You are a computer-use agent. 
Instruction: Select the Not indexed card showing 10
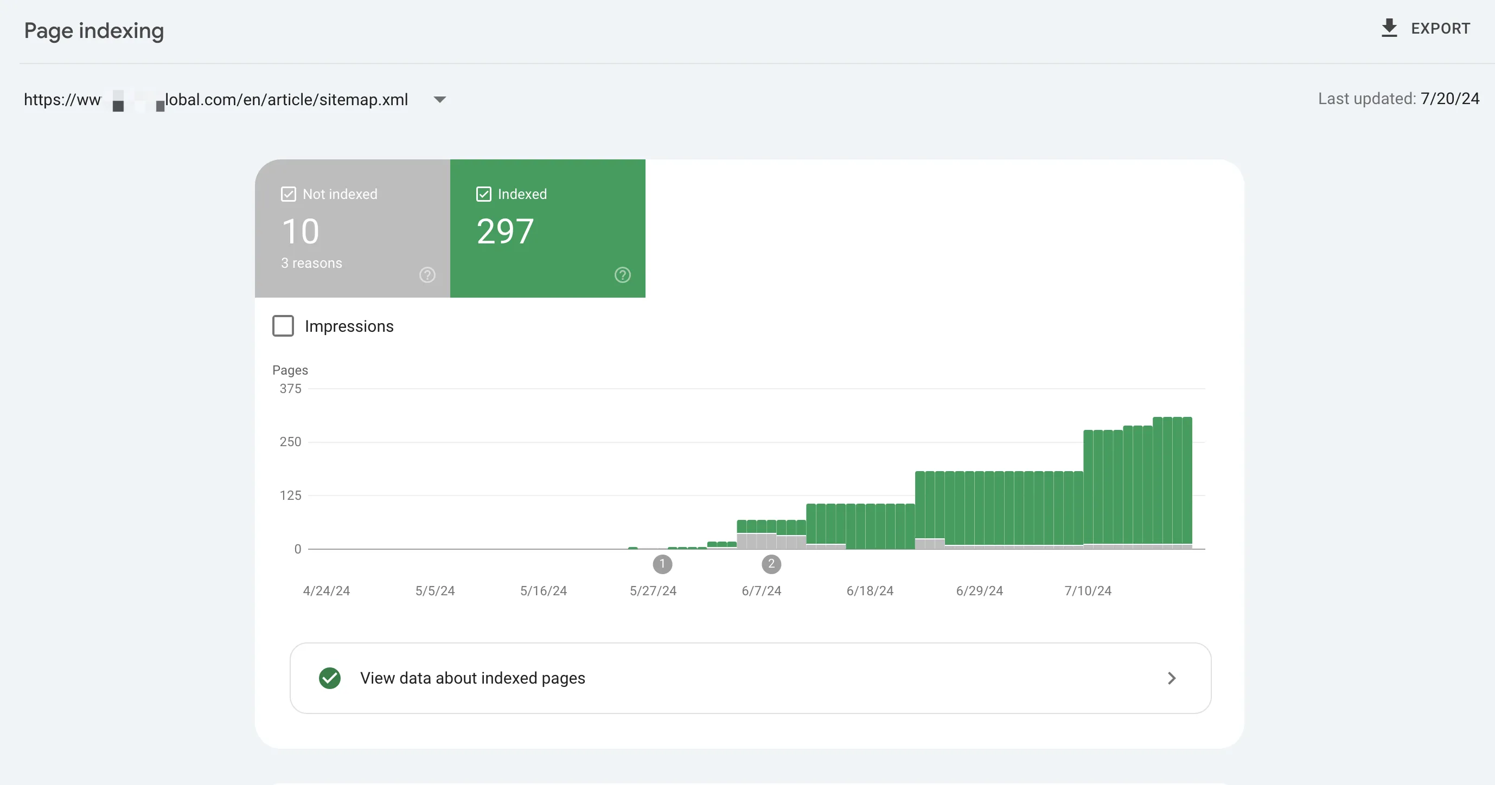point(352,229)
